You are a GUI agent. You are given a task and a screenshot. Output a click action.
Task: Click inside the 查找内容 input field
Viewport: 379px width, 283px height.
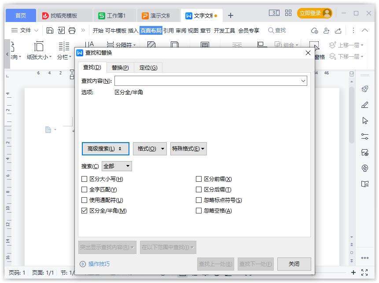click(x=207, y=81)
